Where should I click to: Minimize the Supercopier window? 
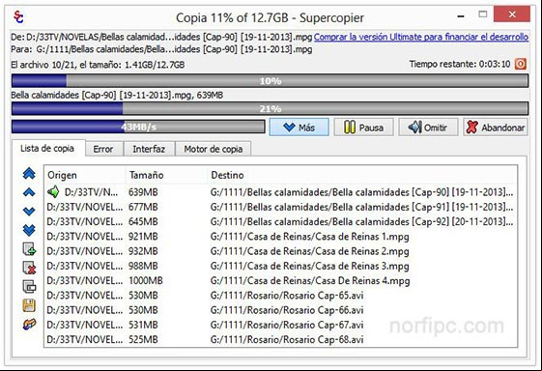click(x=461, y=15)
